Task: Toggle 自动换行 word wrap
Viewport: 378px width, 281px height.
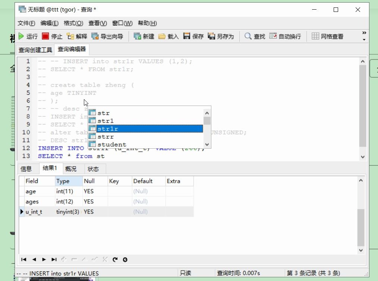Action: pos(285,36)
